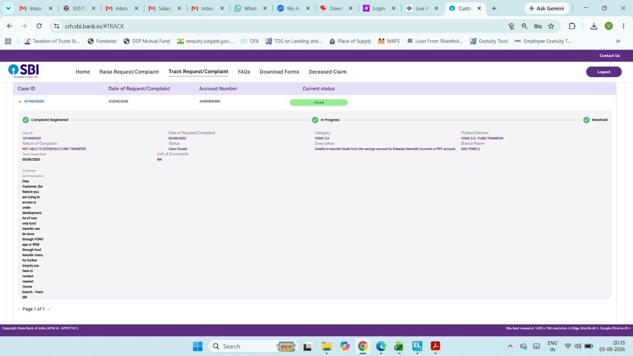Click the In Progress step checkmark
This screenshot has width=633, height=356.
coord(315,120)
